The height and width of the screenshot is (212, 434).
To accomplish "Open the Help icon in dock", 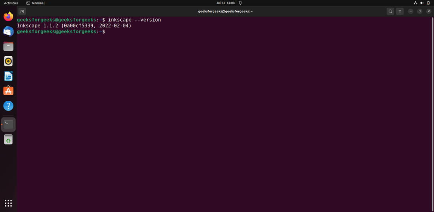I will tap(8, 106).
